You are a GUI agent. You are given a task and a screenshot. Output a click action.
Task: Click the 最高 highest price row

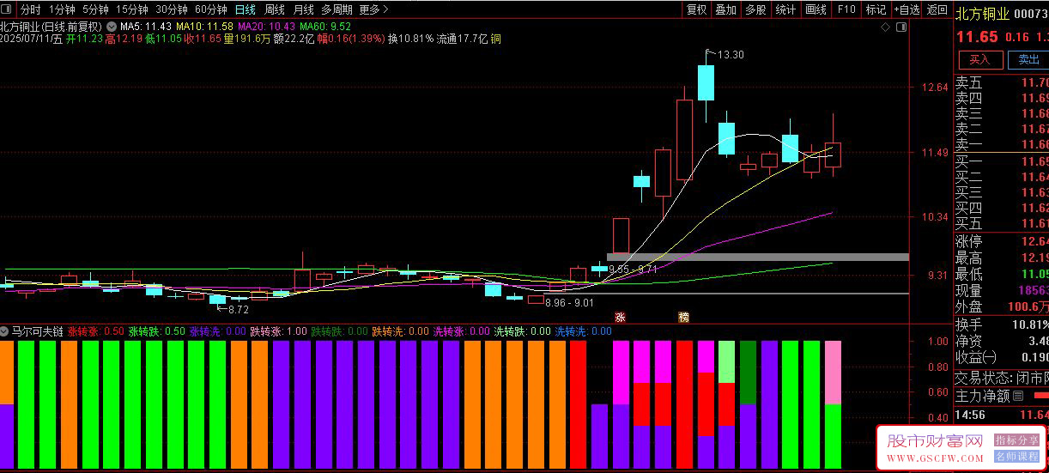(x=1002, y=258)
